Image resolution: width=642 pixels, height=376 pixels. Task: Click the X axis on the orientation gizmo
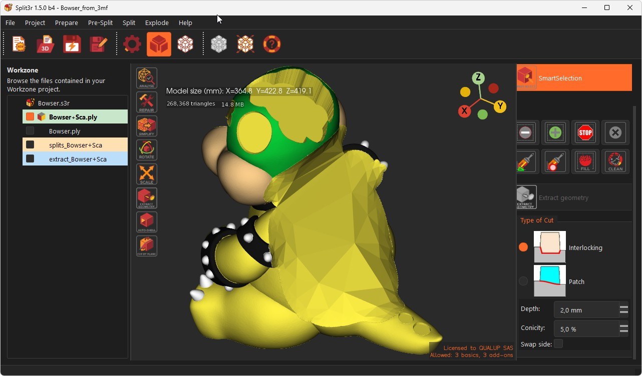click(464, 111)
